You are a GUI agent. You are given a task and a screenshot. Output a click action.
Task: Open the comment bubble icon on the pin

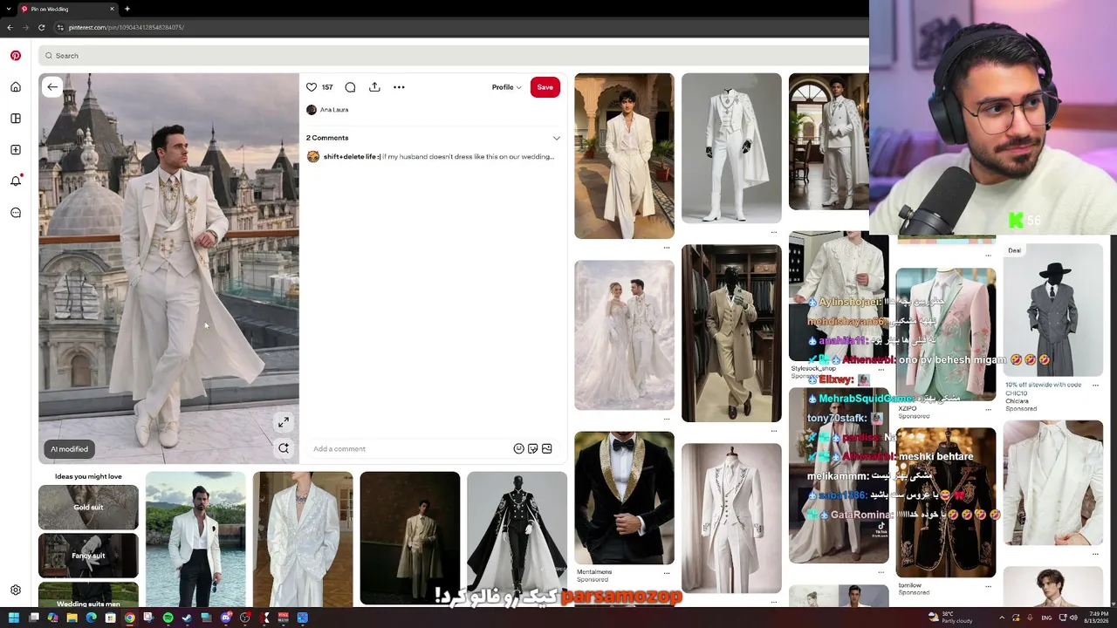pyautogui.click(x=350, y=87)
